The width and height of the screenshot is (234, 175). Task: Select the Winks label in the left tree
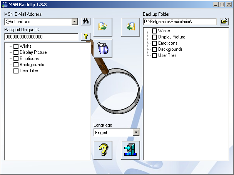25,46
